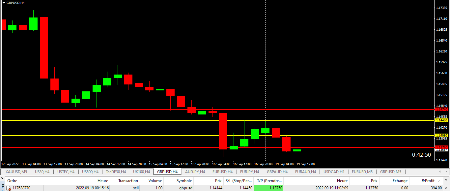Open the US30,H4 chart tab
450x191 pixels.
(42, 172)
